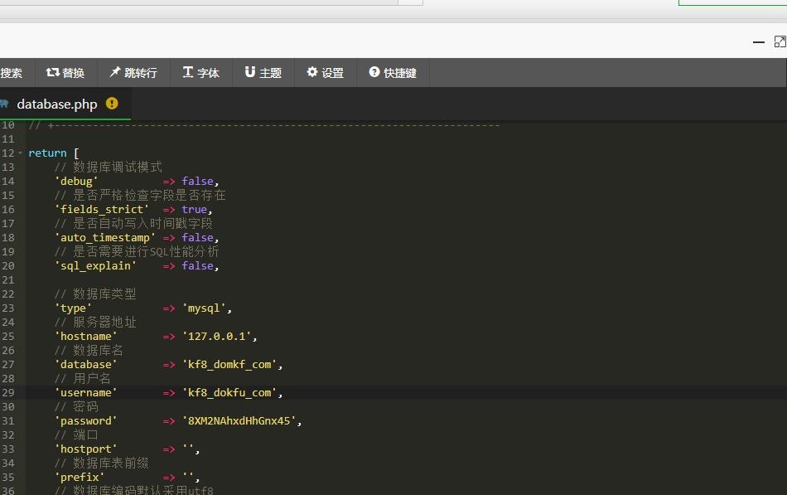
Task: Click the true value of fields_strict
Action: (194, 209)
